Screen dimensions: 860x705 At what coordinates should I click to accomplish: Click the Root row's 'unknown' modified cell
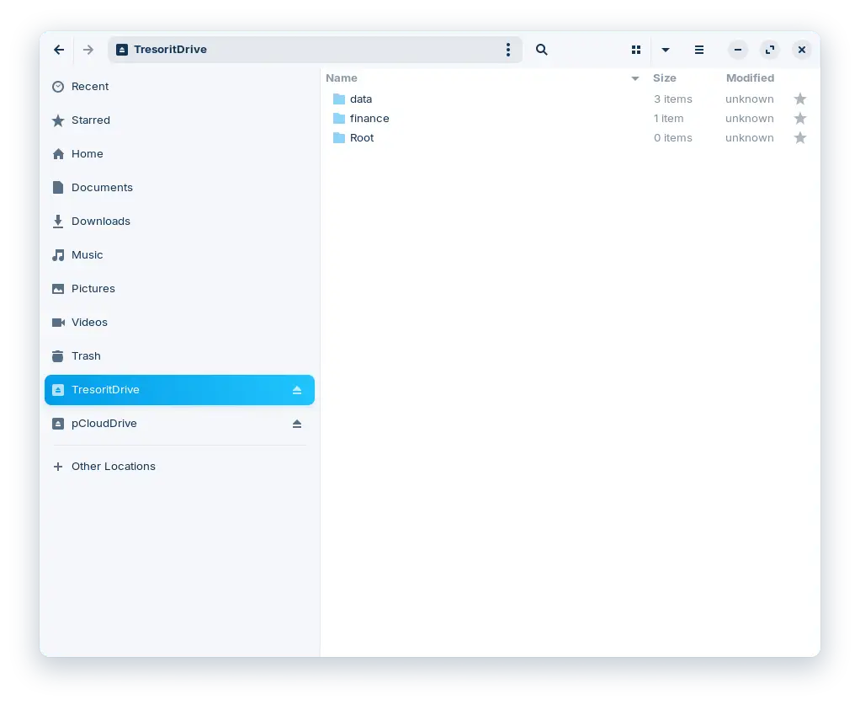pos(749,138)
